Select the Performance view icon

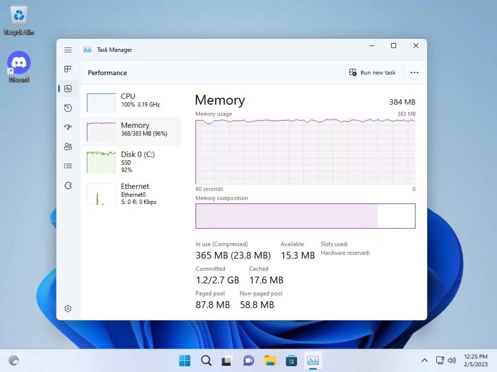(68, 89)
